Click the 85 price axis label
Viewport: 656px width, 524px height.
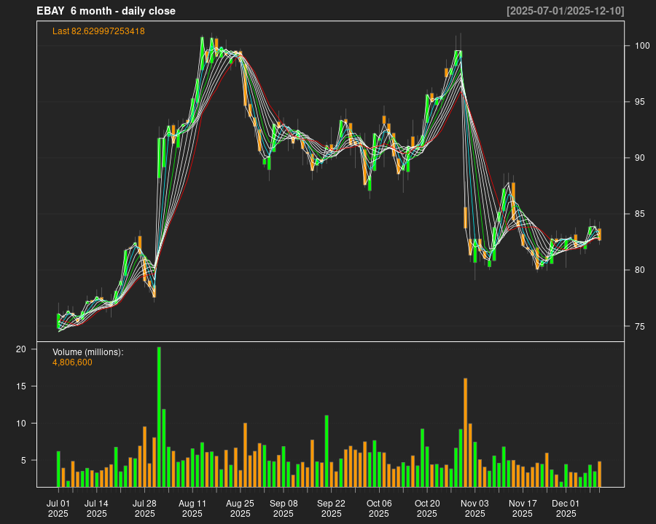tap(639, 214)
